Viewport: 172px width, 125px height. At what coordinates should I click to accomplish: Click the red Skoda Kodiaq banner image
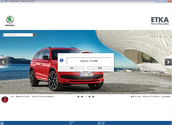click(x=86, y=62)
